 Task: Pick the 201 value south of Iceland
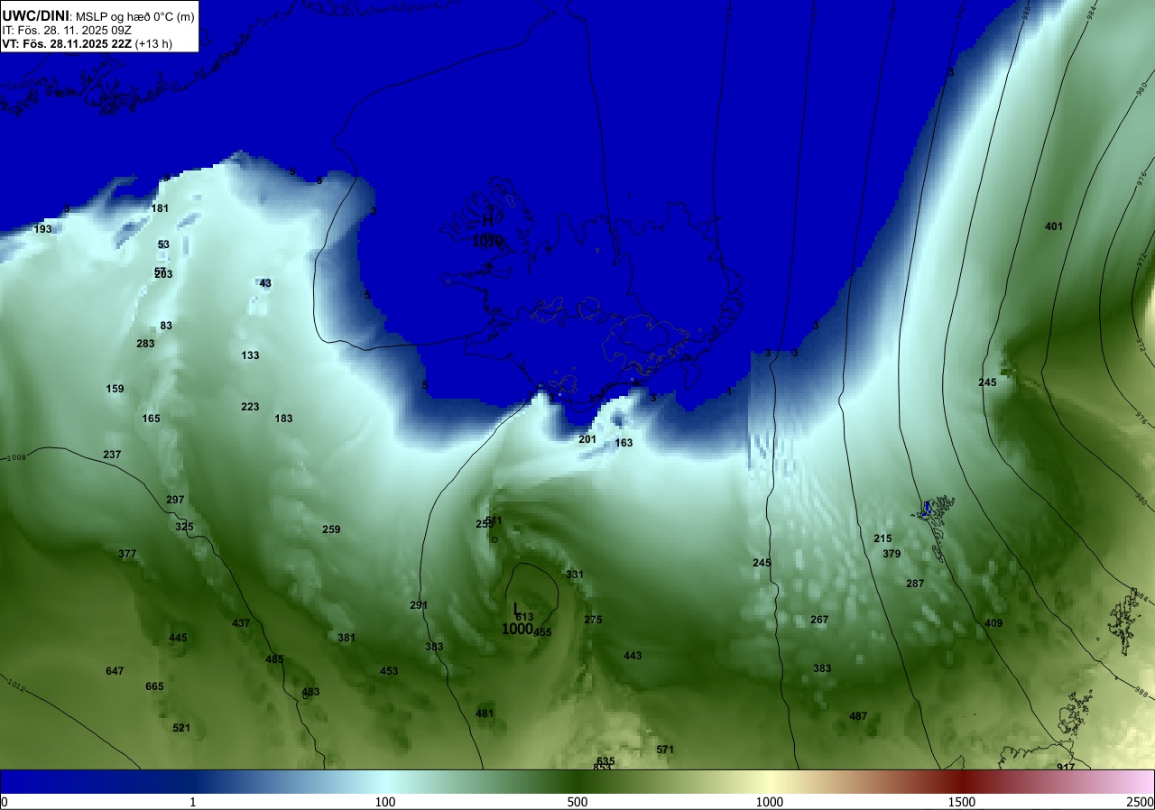tap(587, 439)
